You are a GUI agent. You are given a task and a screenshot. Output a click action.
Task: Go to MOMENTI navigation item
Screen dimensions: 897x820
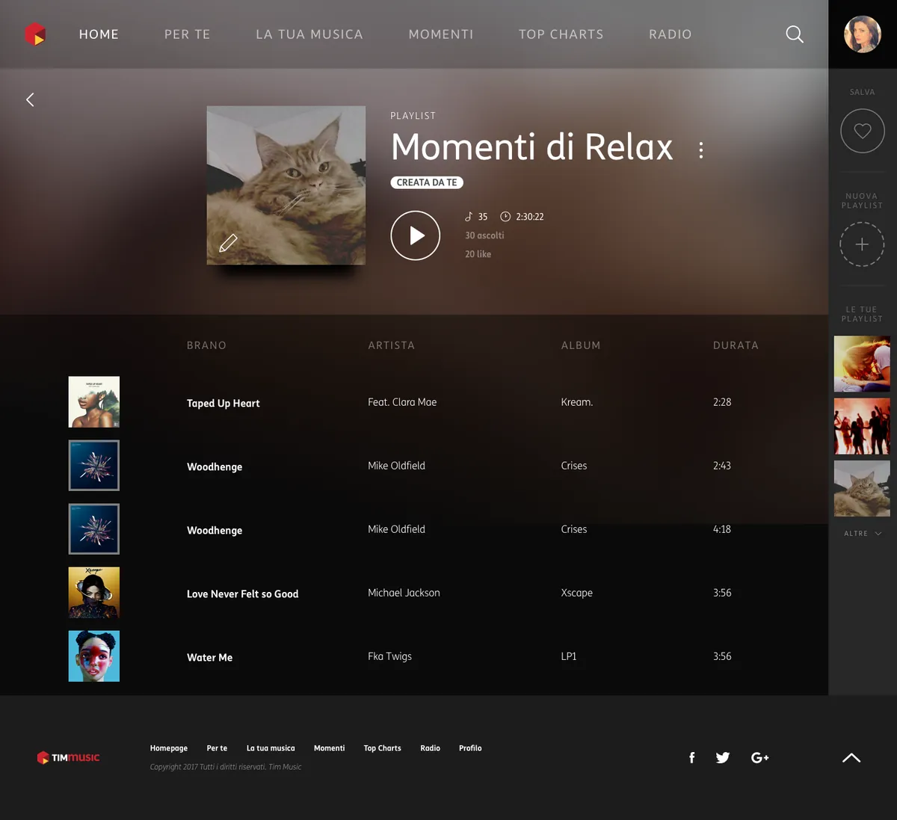(441, 34)
